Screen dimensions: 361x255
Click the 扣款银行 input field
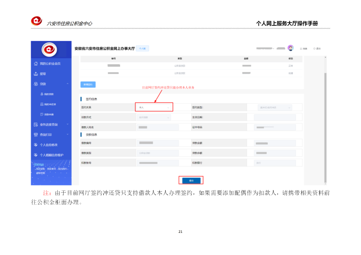[x=275, y=163]
